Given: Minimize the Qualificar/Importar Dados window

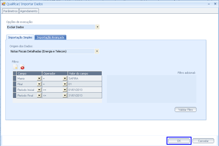Looking at the screenshot, I should click(208, 4).
